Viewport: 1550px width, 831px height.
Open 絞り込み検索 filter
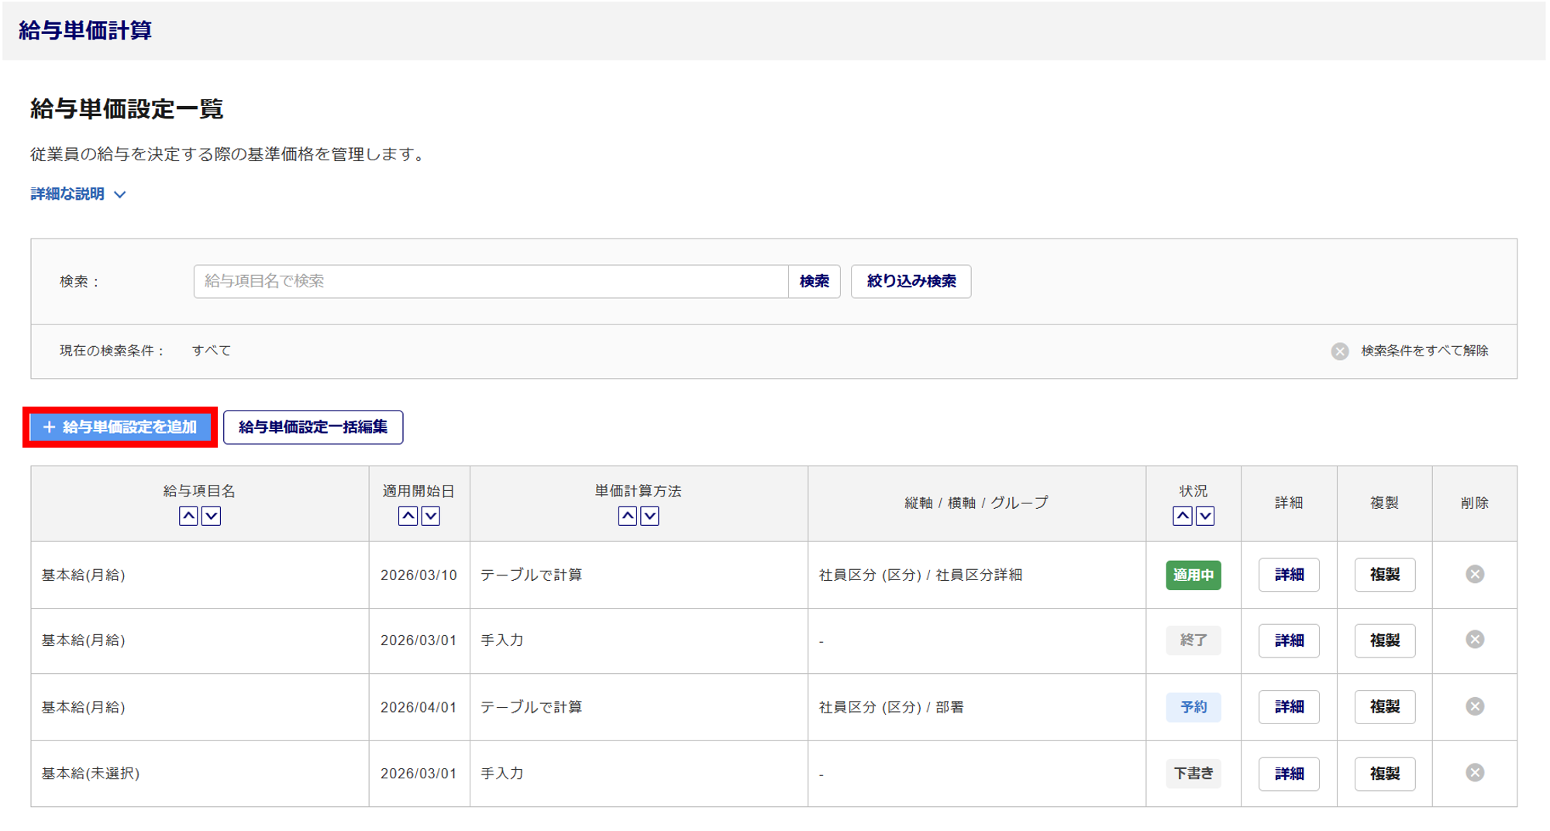tap(911, 281)
